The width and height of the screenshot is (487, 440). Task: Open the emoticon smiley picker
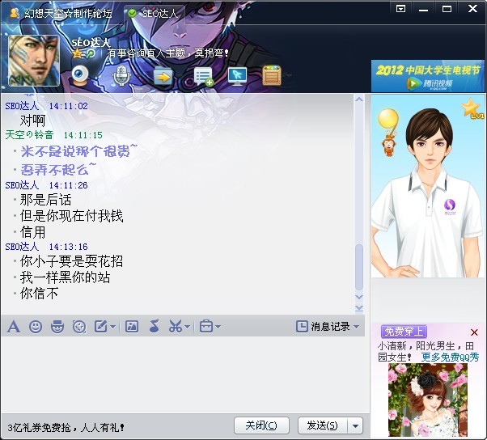pyautogui.click(x=36, y=327)
